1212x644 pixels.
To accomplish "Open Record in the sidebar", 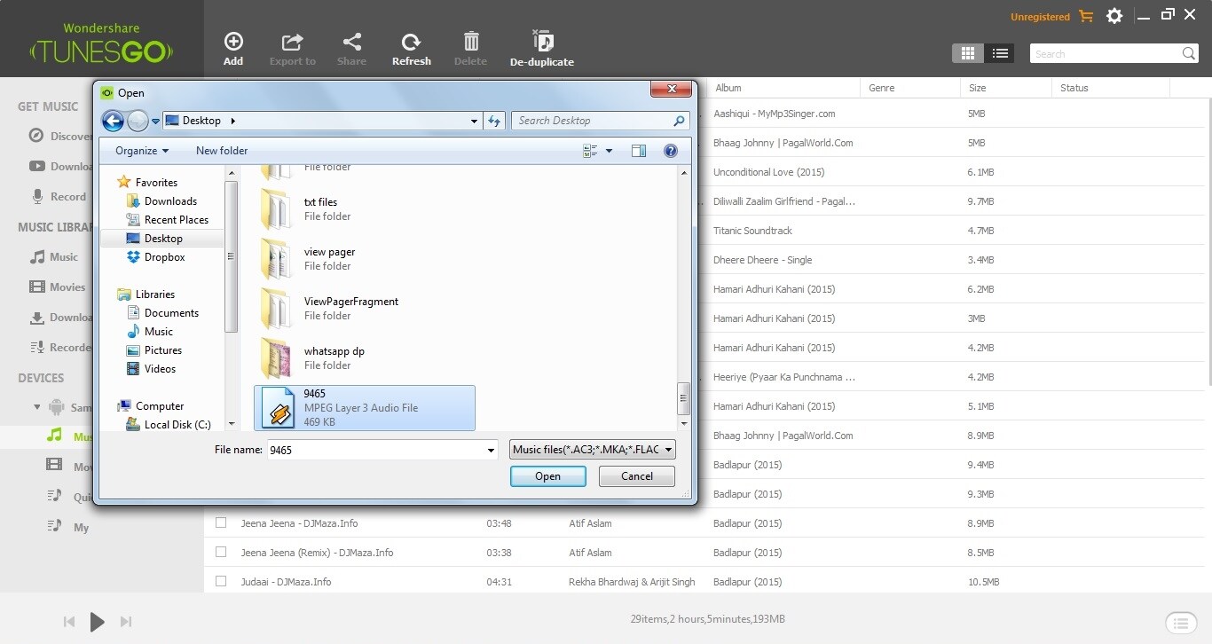I will (x=59, y=197).
